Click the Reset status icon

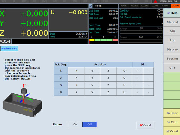90,6
